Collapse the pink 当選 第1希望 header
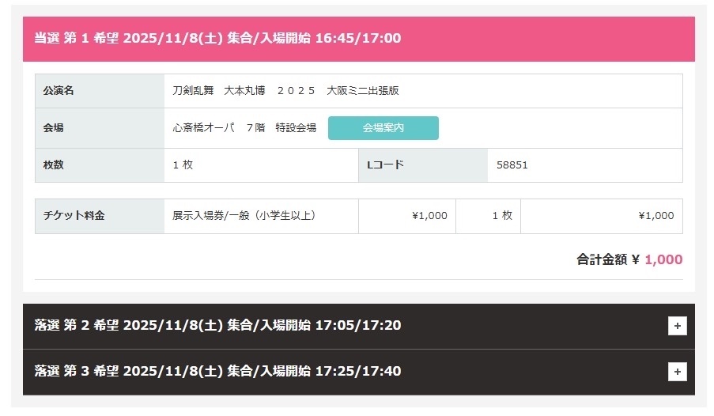Image resolution: width=714 pixels, height=416 pixels. [x=358, y=39]
